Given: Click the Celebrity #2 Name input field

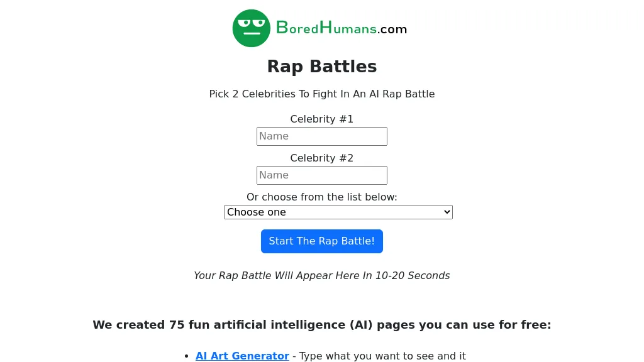Looking at the screenshot, I should pyautogui.click(x=321, y=175).
